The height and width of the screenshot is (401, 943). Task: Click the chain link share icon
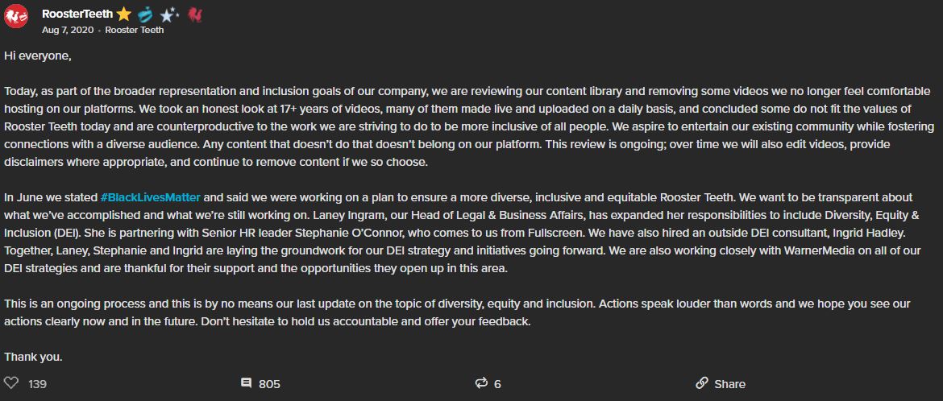coord(701,383)
